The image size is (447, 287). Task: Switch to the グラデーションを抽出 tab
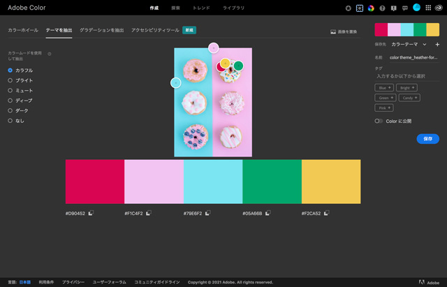tap(102, 30)
